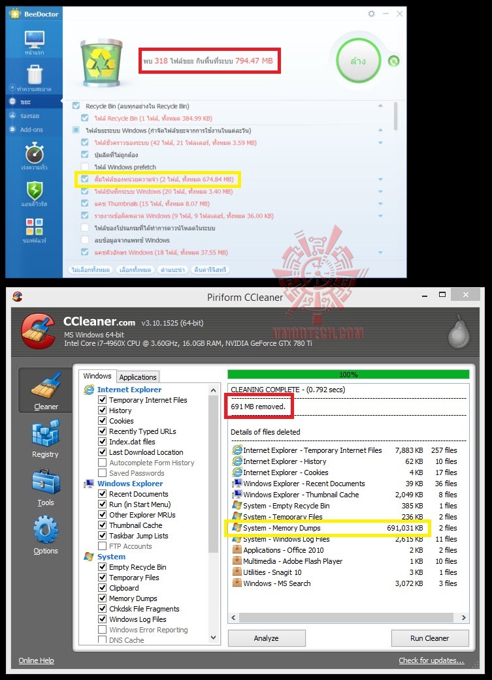Click CCleaner green 100% progress bar
This screenshot has height=680, width=492.
348,375
